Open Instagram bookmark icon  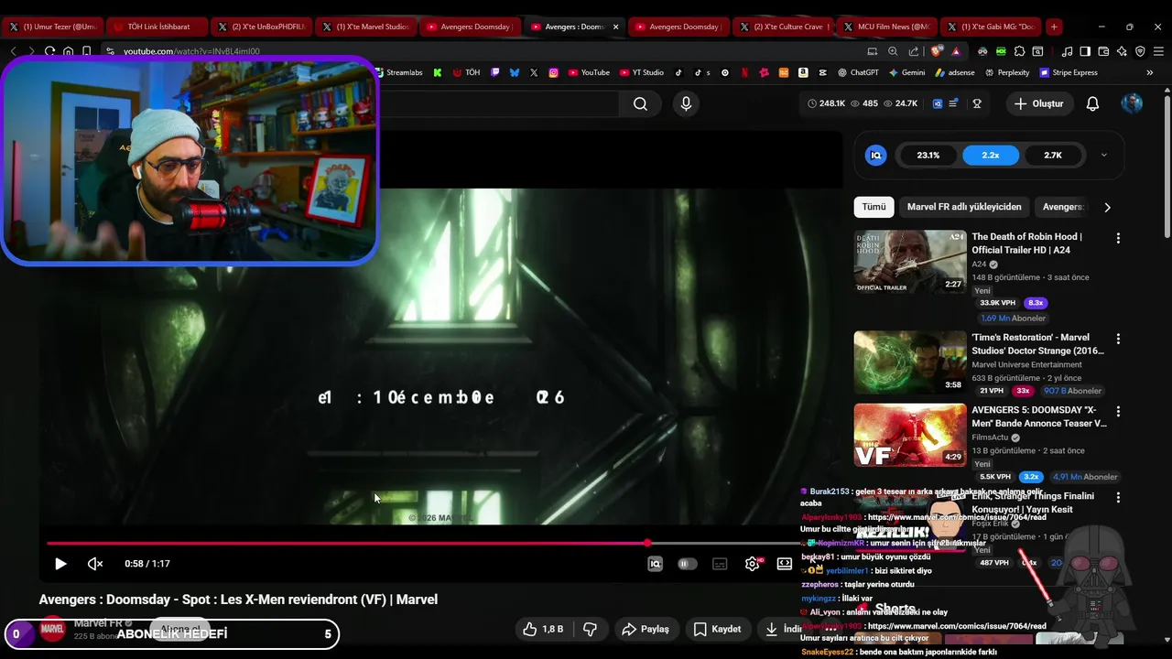pos(554,72)
